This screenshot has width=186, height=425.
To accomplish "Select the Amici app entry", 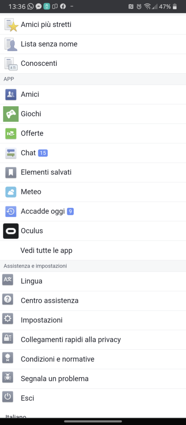I will click(x=93, y=94).
